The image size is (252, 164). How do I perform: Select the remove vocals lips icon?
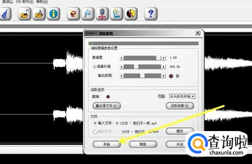coord(73,14)
